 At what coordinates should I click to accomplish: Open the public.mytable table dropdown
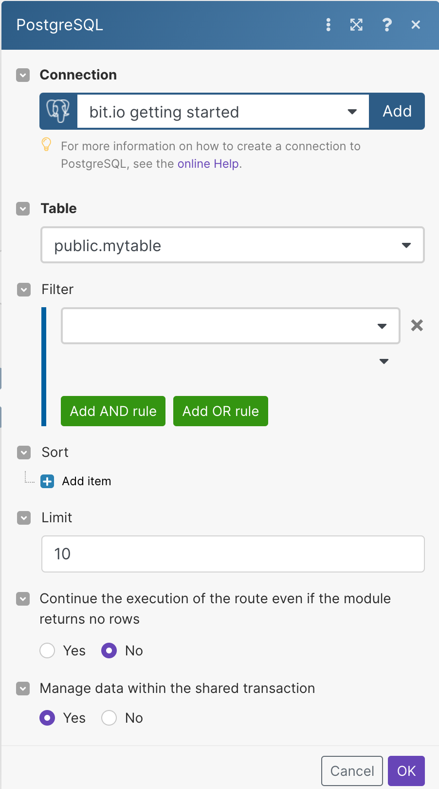click(x=232, y=245)
